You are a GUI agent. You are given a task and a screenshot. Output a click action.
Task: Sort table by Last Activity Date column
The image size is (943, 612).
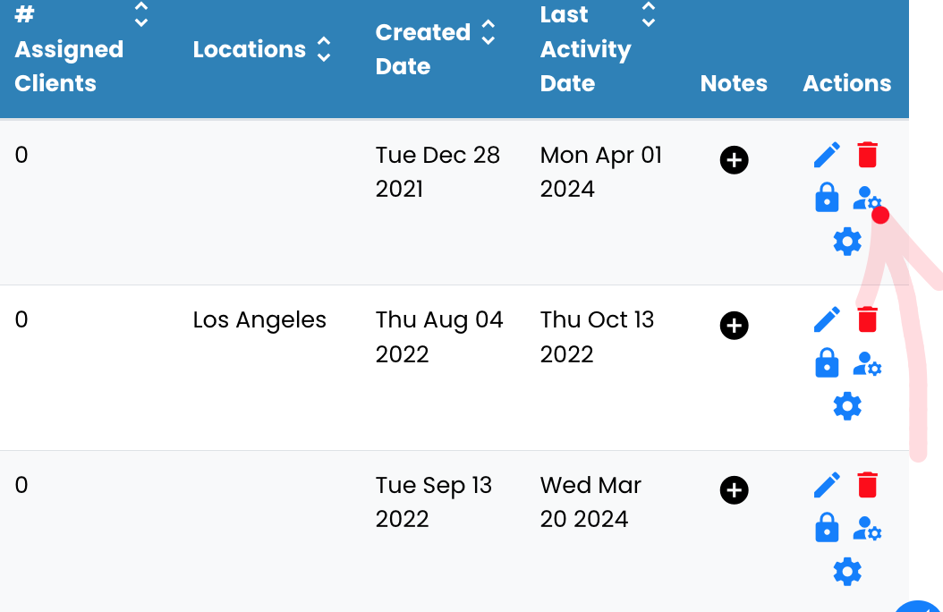click(x=649, y=14)
